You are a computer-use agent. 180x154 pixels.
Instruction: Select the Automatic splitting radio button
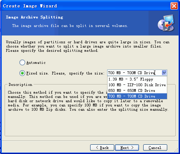click(22, 62)
